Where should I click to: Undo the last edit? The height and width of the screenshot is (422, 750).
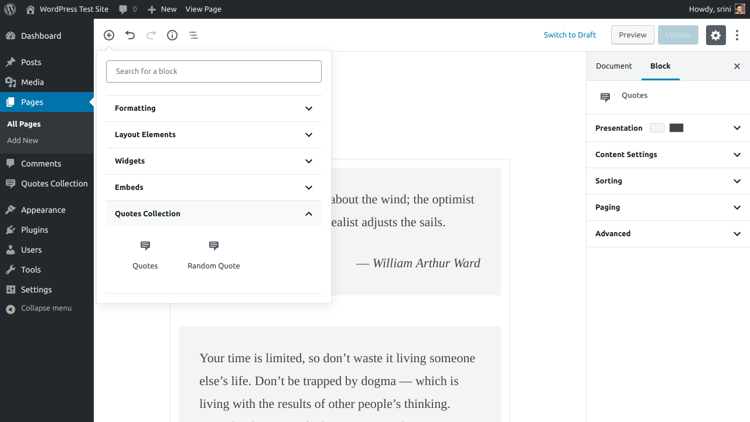(x=130, y=35)
